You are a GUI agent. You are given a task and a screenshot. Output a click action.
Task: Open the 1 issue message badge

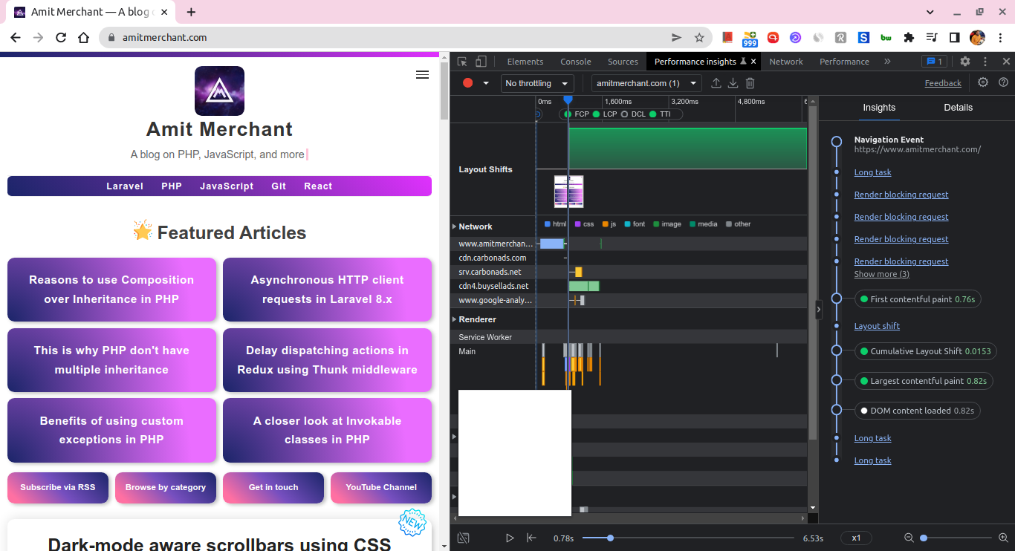coord(934,62)
